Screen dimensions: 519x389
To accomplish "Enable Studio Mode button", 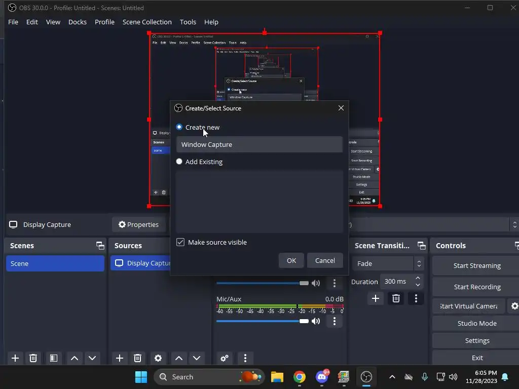I will click(x=476, y=323).
